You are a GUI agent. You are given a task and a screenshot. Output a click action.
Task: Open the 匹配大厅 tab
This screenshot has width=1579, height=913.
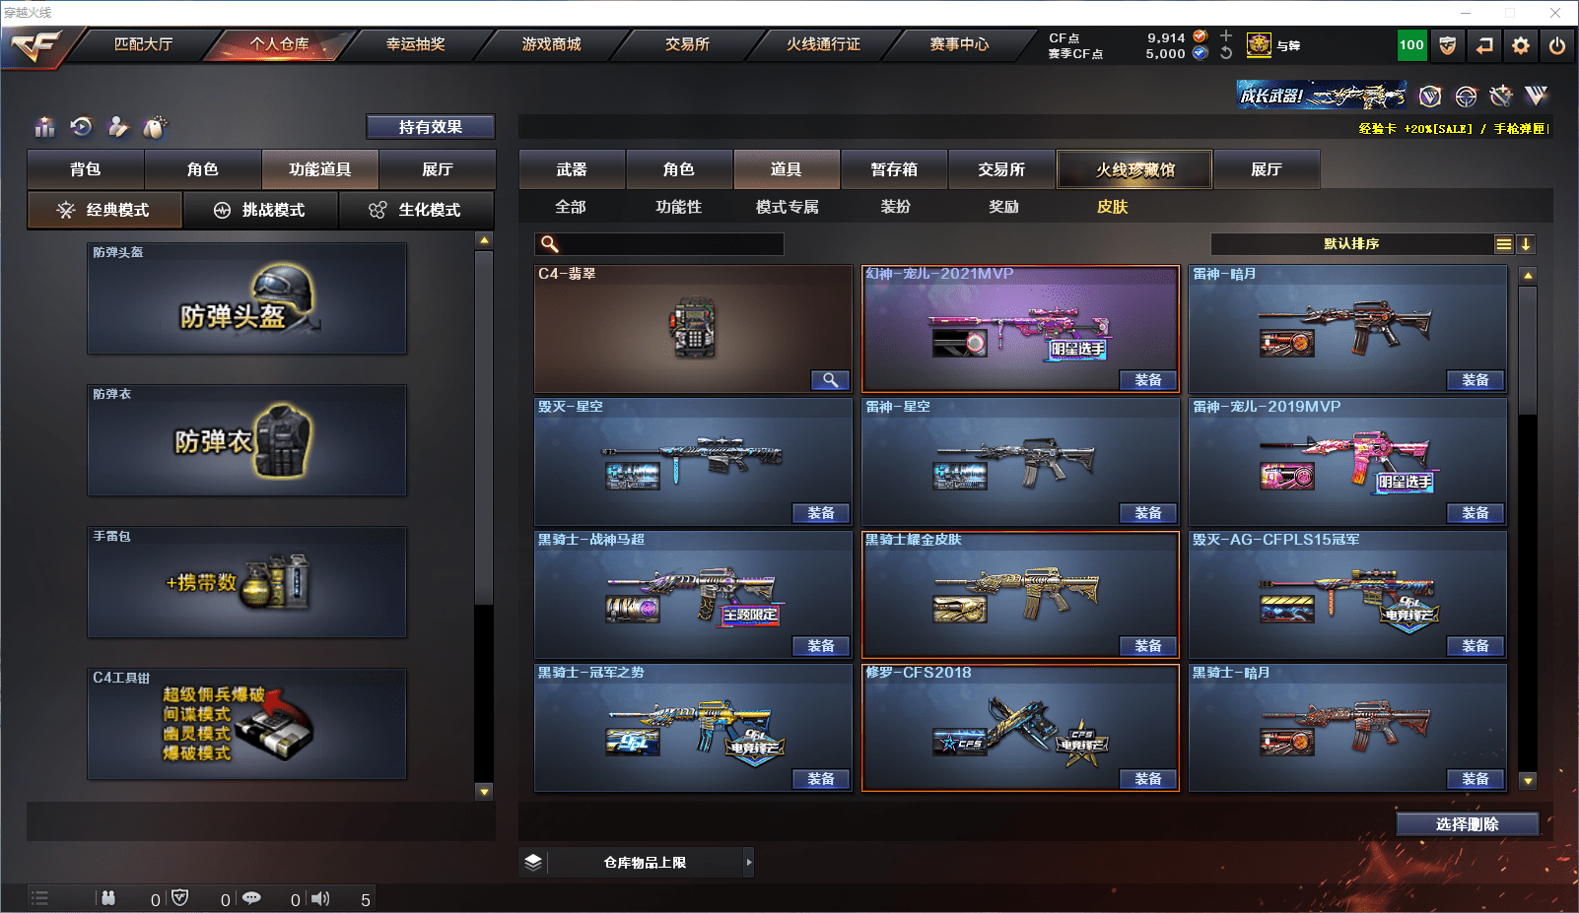144,44
